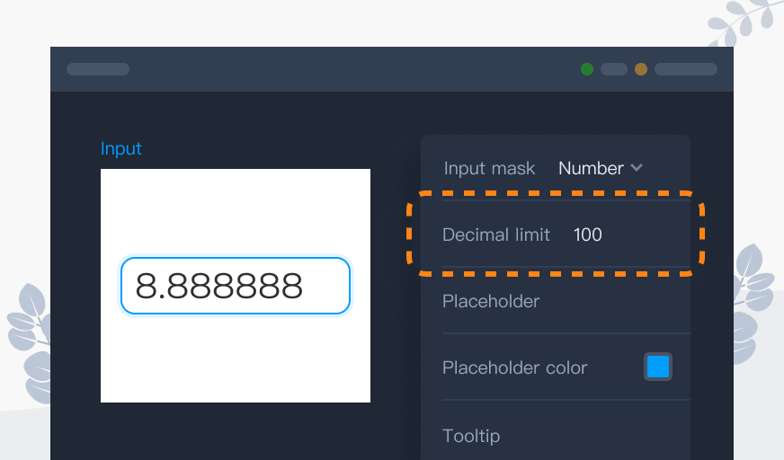Select the Placeholder property row
The width and height of the screenshot is (784, 460).
[x=557, y=301]
